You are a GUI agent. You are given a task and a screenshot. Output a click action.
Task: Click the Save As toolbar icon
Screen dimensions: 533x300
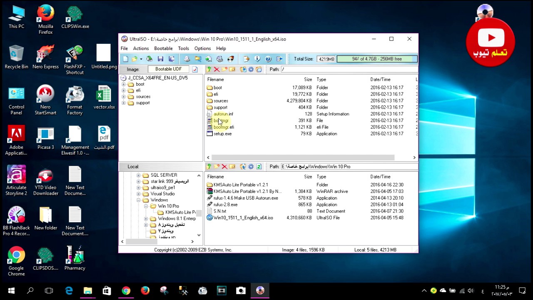point(171,59)
